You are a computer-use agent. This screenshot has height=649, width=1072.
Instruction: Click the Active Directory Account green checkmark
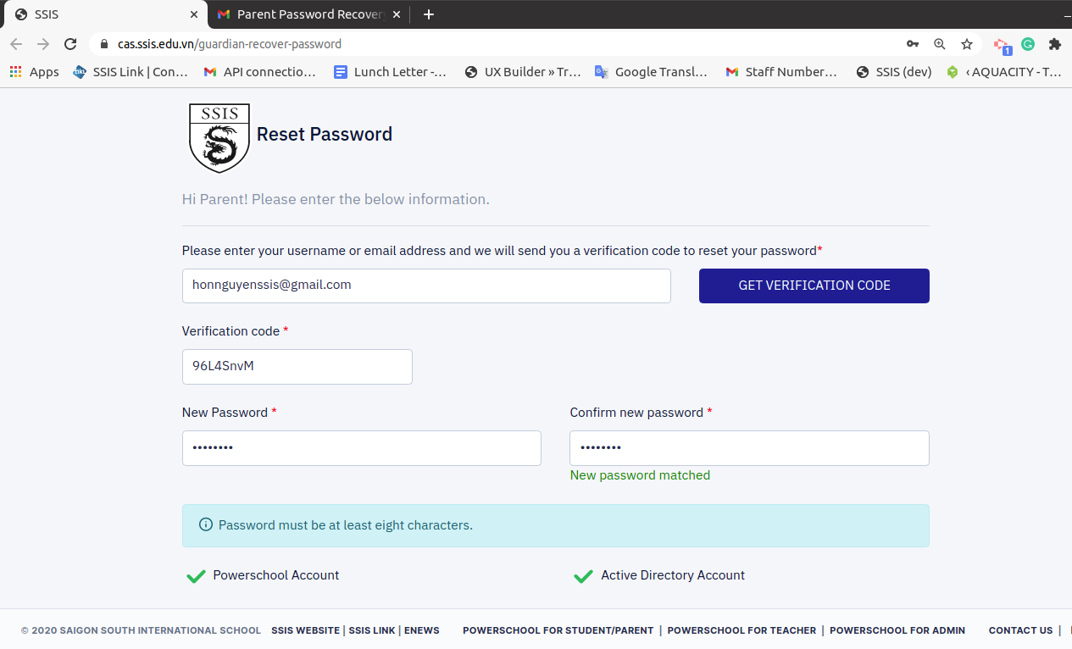[x=583, y=576]
